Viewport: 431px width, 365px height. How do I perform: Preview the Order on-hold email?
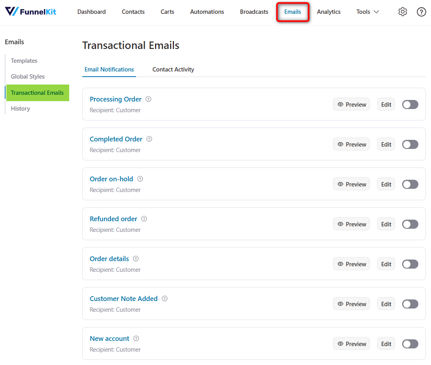(352, 184)
